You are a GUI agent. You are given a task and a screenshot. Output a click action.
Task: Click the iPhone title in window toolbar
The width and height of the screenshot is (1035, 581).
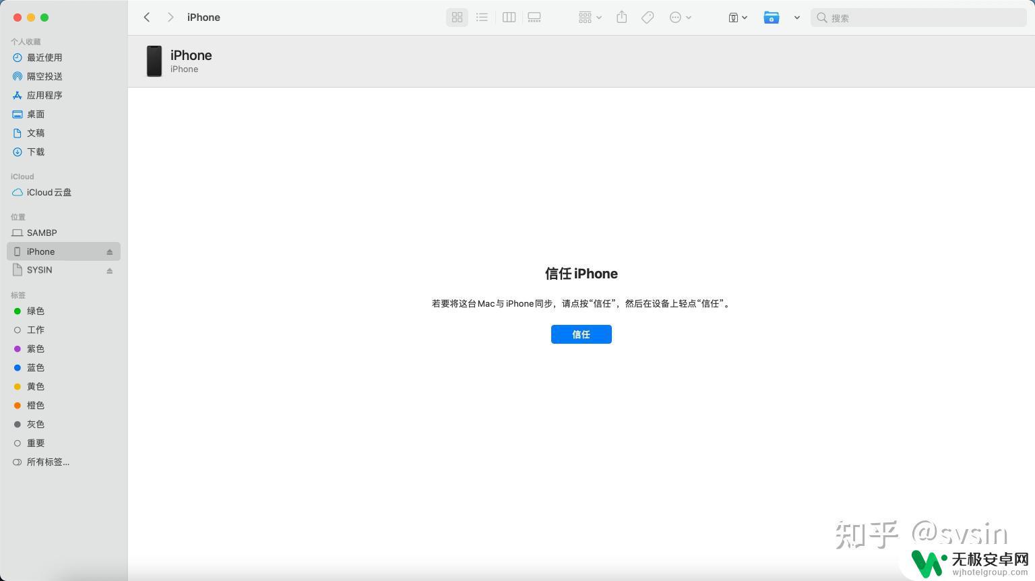point(203,18)
